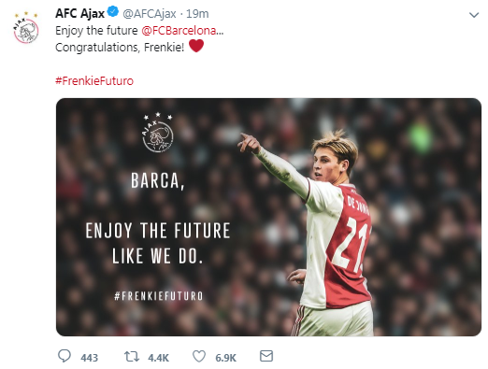Click the 443 replies count

[89, 358]
